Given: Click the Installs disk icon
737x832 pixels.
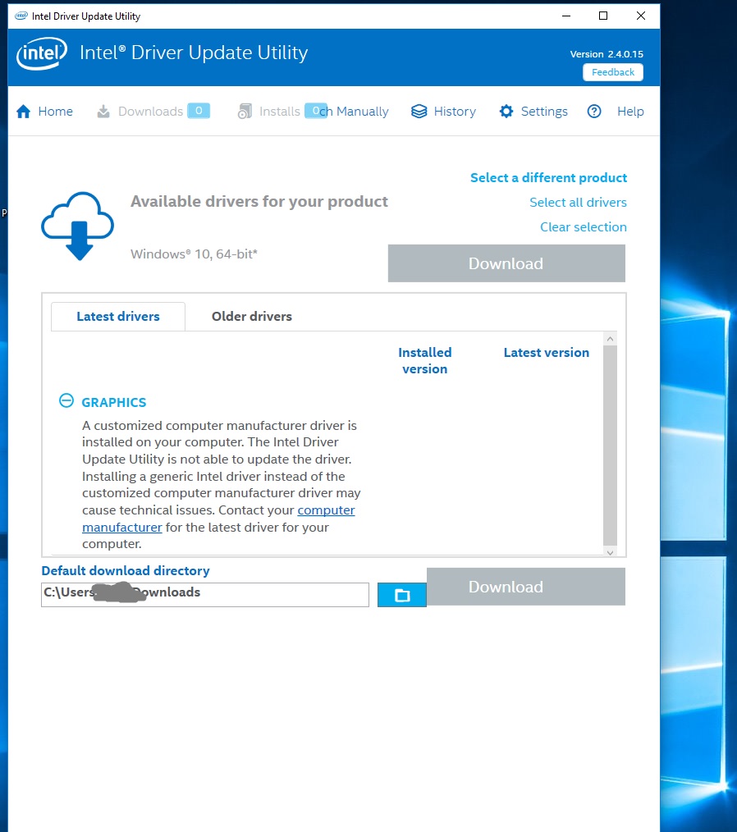Looking at the screenshot, I should (245, 112).
